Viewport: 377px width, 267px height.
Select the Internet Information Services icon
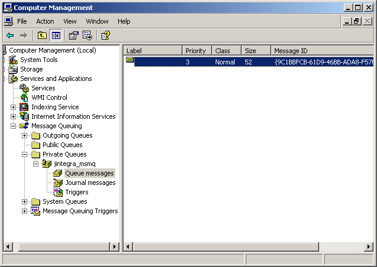[x=24, y=116]
